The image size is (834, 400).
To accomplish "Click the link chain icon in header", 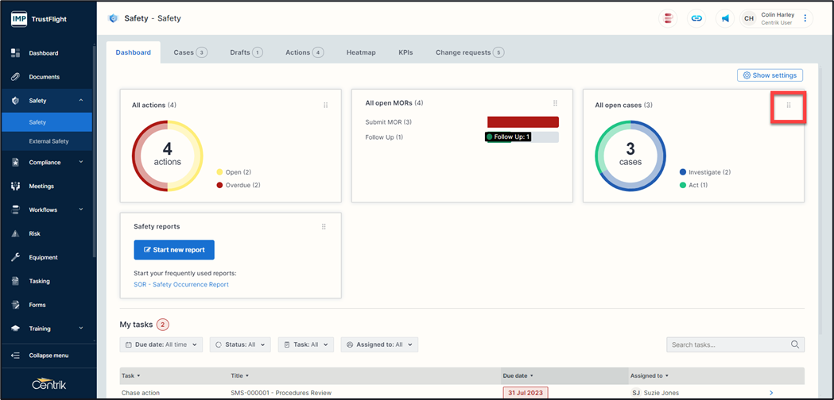I will 696,18.
